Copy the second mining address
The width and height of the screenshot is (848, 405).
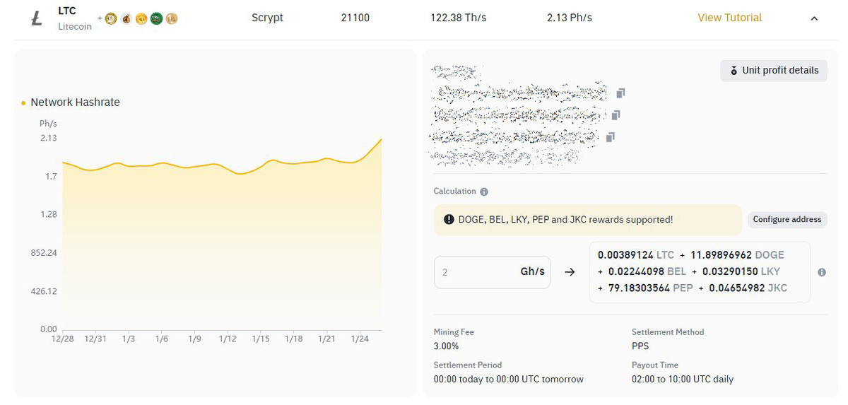(616, 115)
